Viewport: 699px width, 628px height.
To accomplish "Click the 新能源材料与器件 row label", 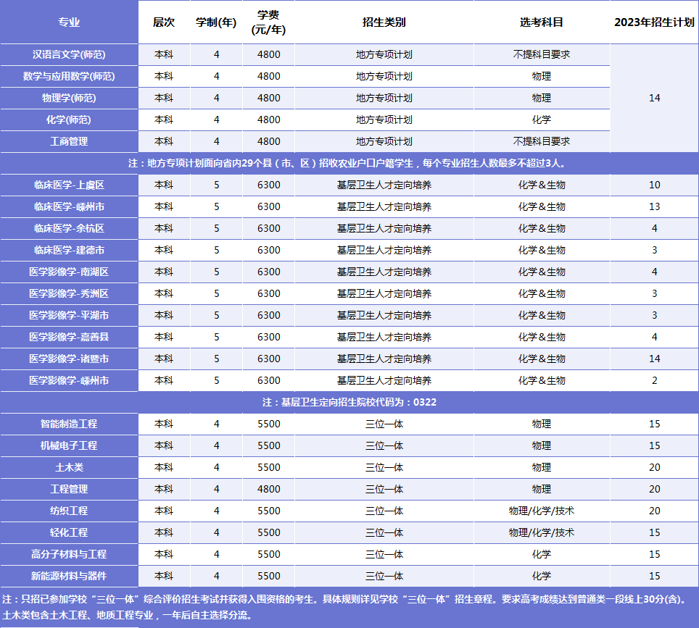I will (69, 576).
